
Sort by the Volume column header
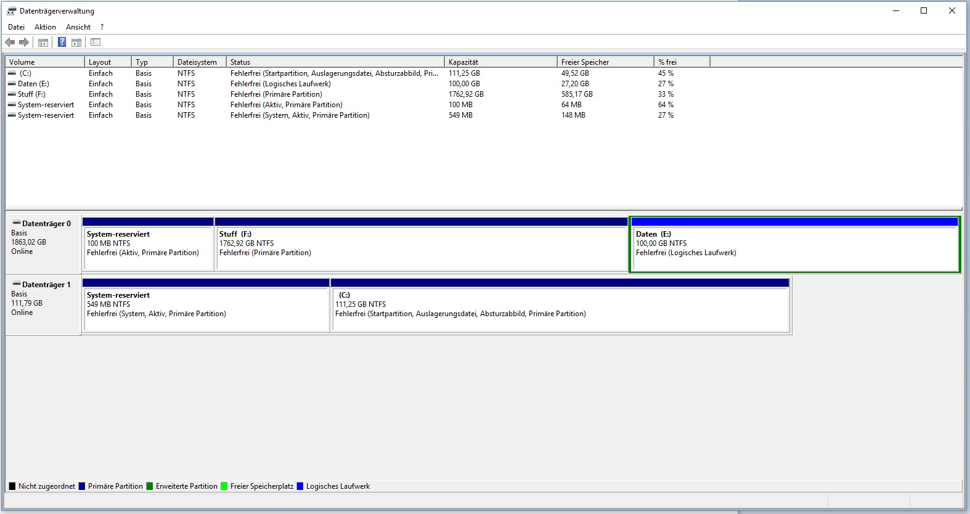pos(45,62)
